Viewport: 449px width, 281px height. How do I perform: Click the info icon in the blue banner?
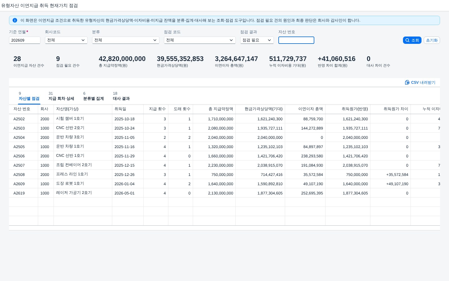(15, 20)
